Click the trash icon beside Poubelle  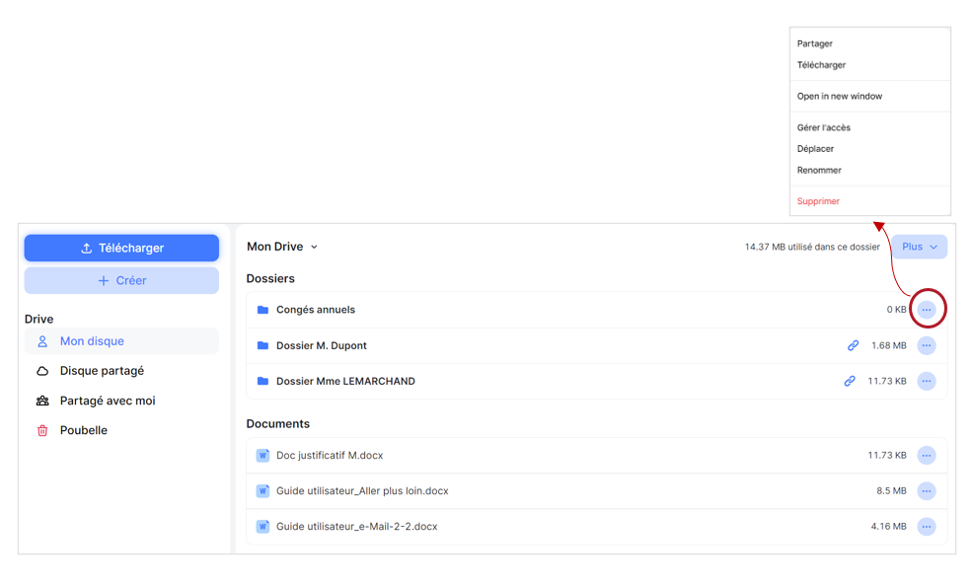[x=42, y=431]
